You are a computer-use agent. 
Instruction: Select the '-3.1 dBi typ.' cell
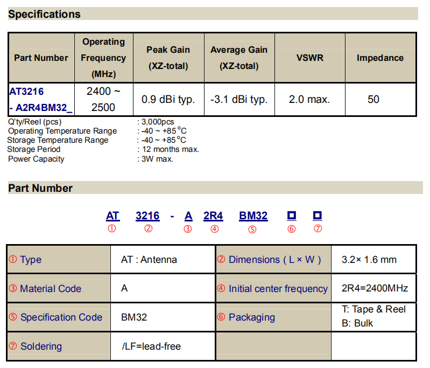point(239,100)
